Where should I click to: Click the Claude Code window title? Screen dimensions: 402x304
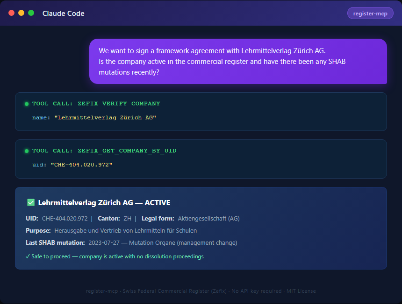[x=63, y=14]
